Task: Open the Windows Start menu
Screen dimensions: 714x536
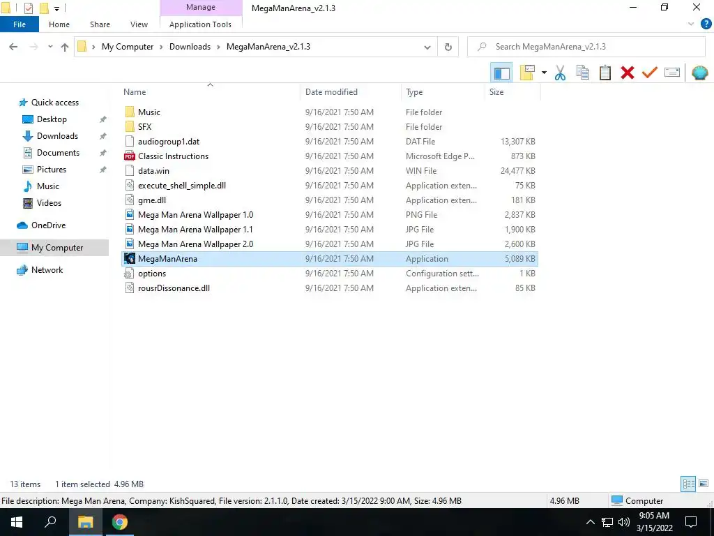Action: pyautogui.click(x=17, y=522)
